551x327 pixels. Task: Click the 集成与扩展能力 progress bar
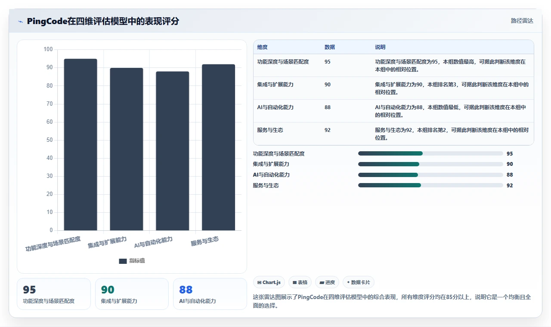click(430, 164)
